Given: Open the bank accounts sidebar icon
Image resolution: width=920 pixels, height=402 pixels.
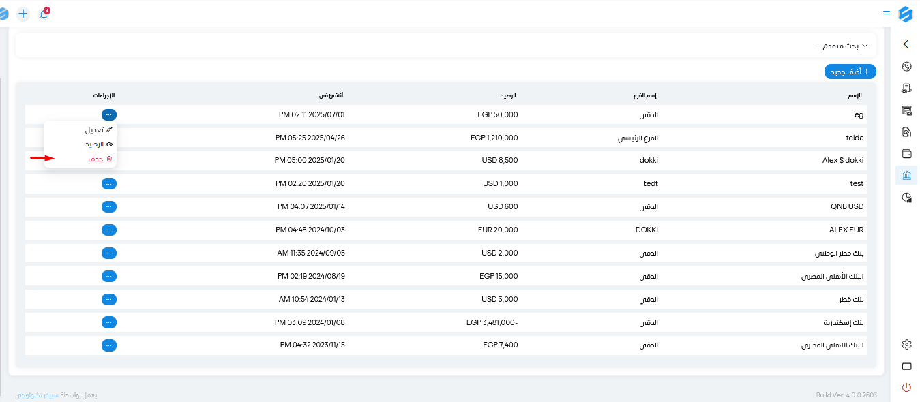Looking at the screenshot, I should (x=906, y=175).
